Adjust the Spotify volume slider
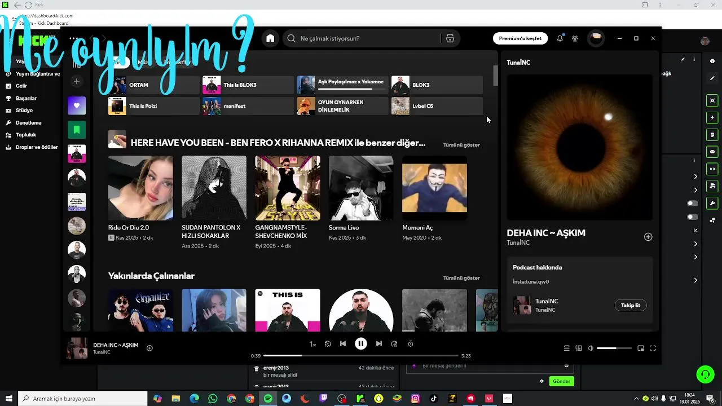722x406 pixels. coord(614,348)
